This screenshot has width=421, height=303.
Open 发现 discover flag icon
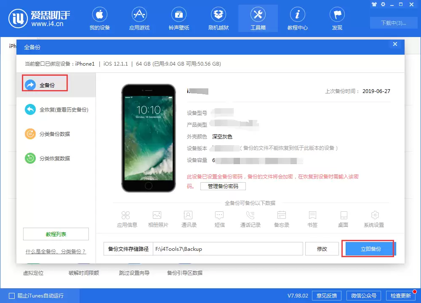[337, 19]
